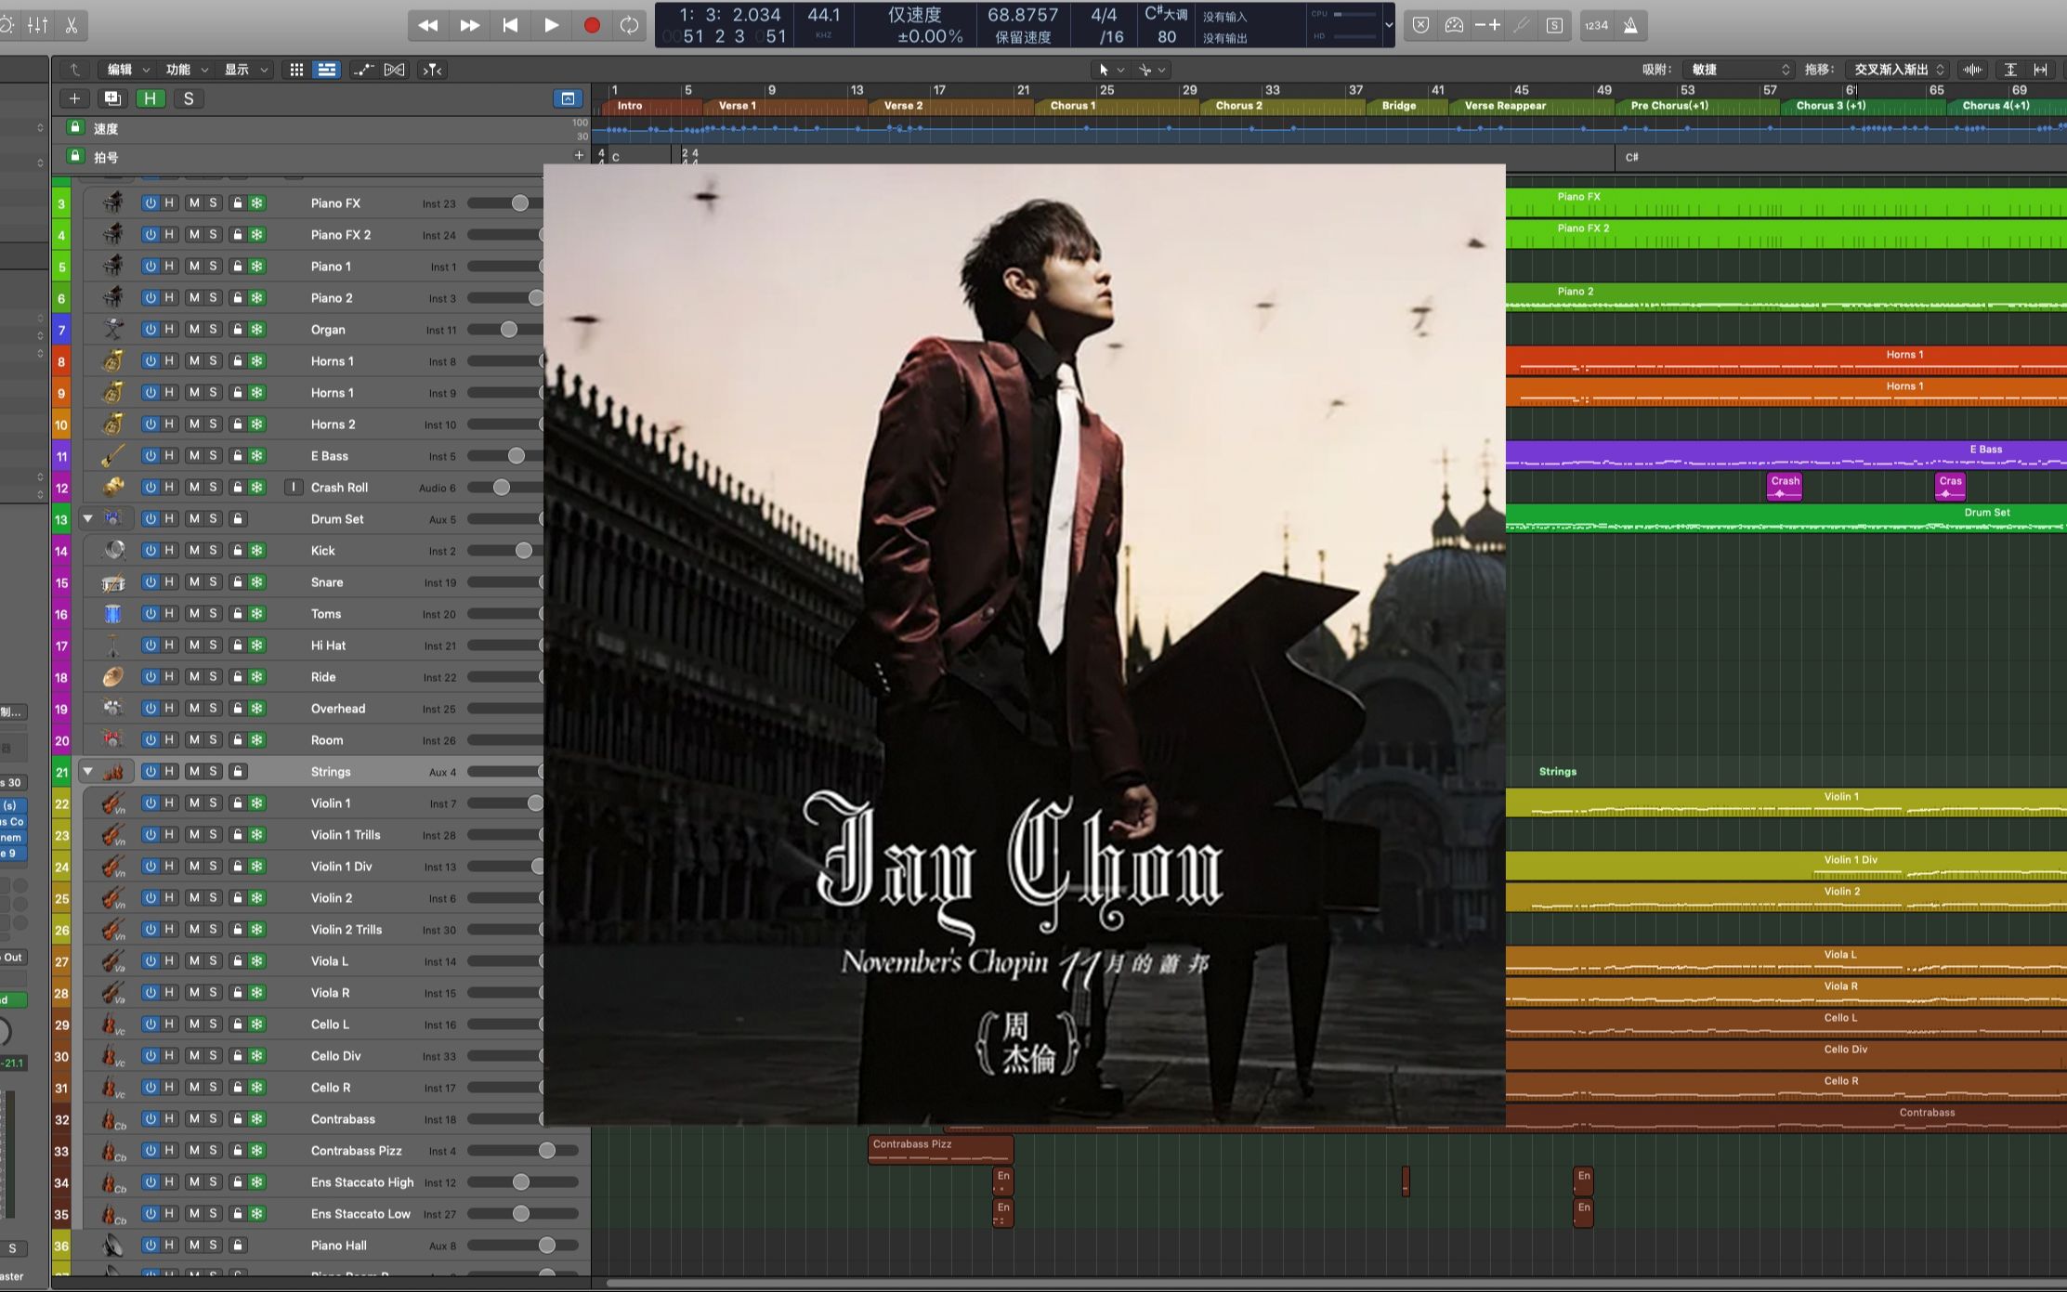Screen dimensions: 2067x1292
Task: Open the left-click pointer tool menu
Action: (1111, 70)
